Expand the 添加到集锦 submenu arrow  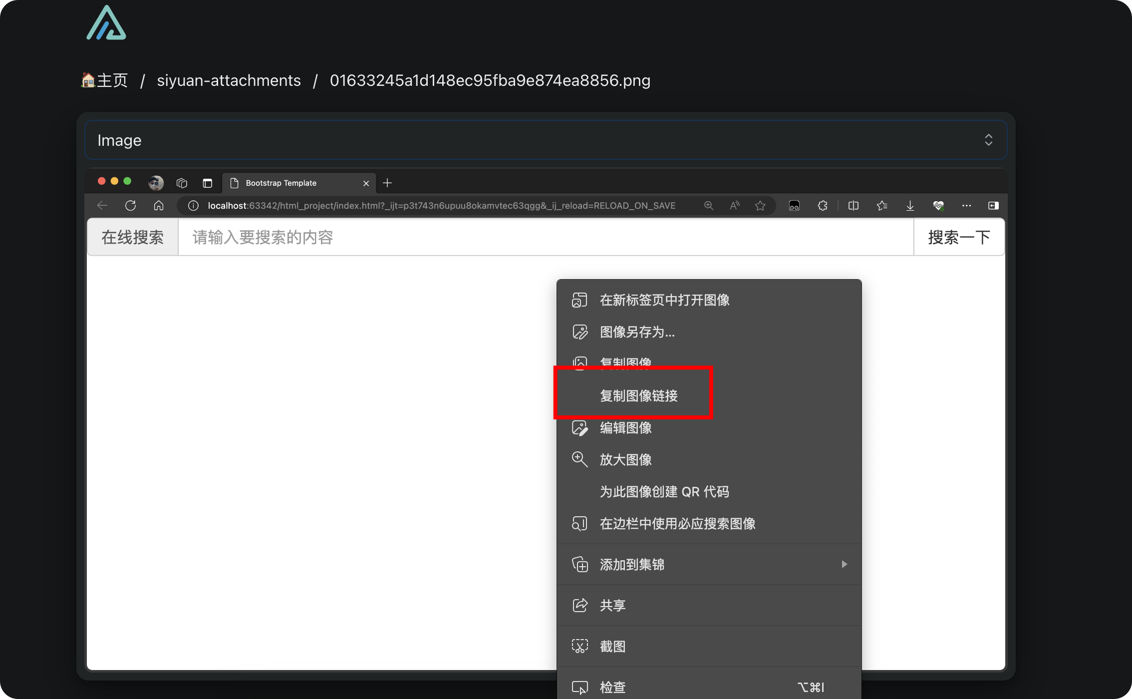(845, 564)
